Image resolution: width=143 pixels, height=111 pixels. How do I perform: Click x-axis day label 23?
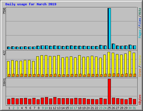(x=101, y=108)
